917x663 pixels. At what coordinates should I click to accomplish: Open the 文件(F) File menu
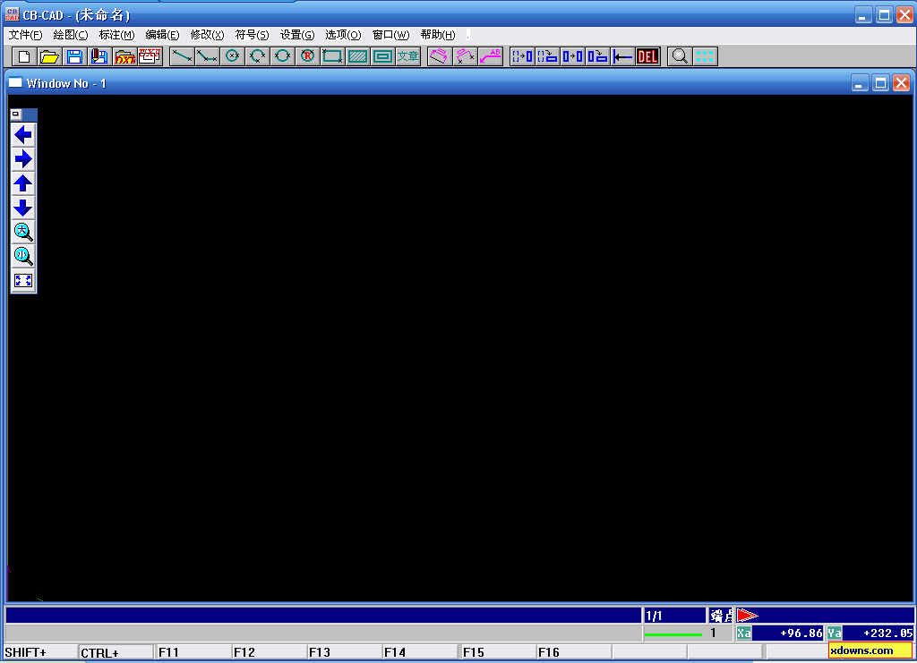(25, 35)
